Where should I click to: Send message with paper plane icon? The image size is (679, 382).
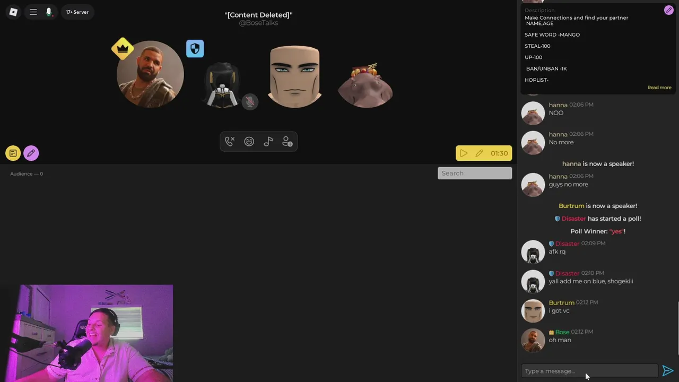pyautogui.click(x=668, y=371)
